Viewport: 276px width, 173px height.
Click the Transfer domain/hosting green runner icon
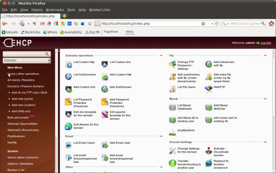click(172, 163)
